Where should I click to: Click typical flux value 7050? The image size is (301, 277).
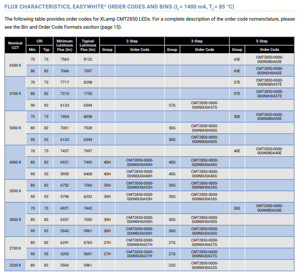point(88,219)
